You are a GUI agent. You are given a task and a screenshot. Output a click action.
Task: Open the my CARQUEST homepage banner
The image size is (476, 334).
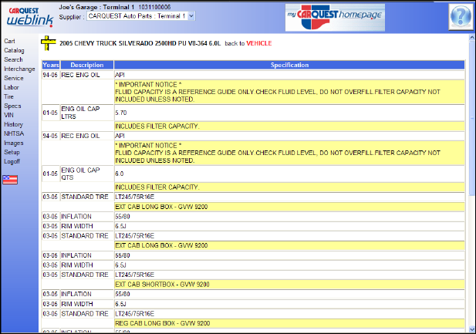click(x=335, y=17)
